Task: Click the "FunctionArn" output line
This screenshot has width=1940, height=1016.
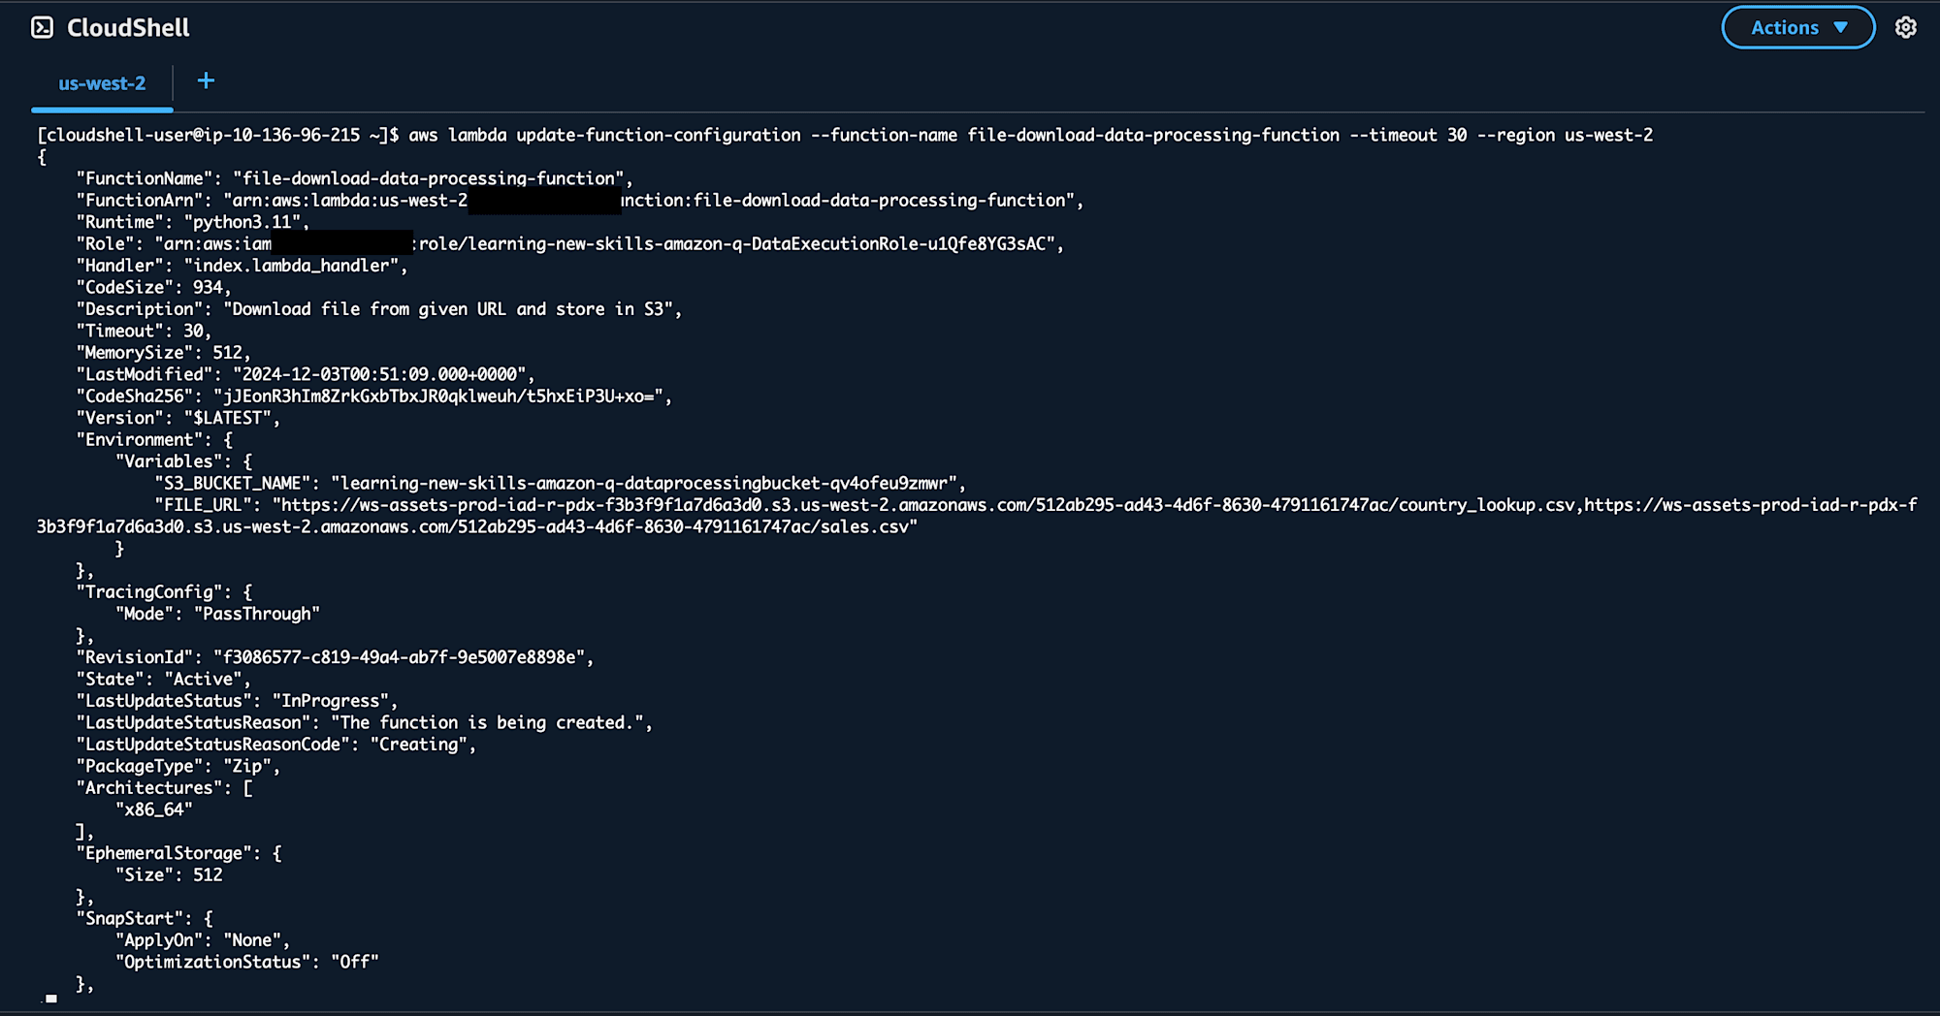Action: [579, 200]
